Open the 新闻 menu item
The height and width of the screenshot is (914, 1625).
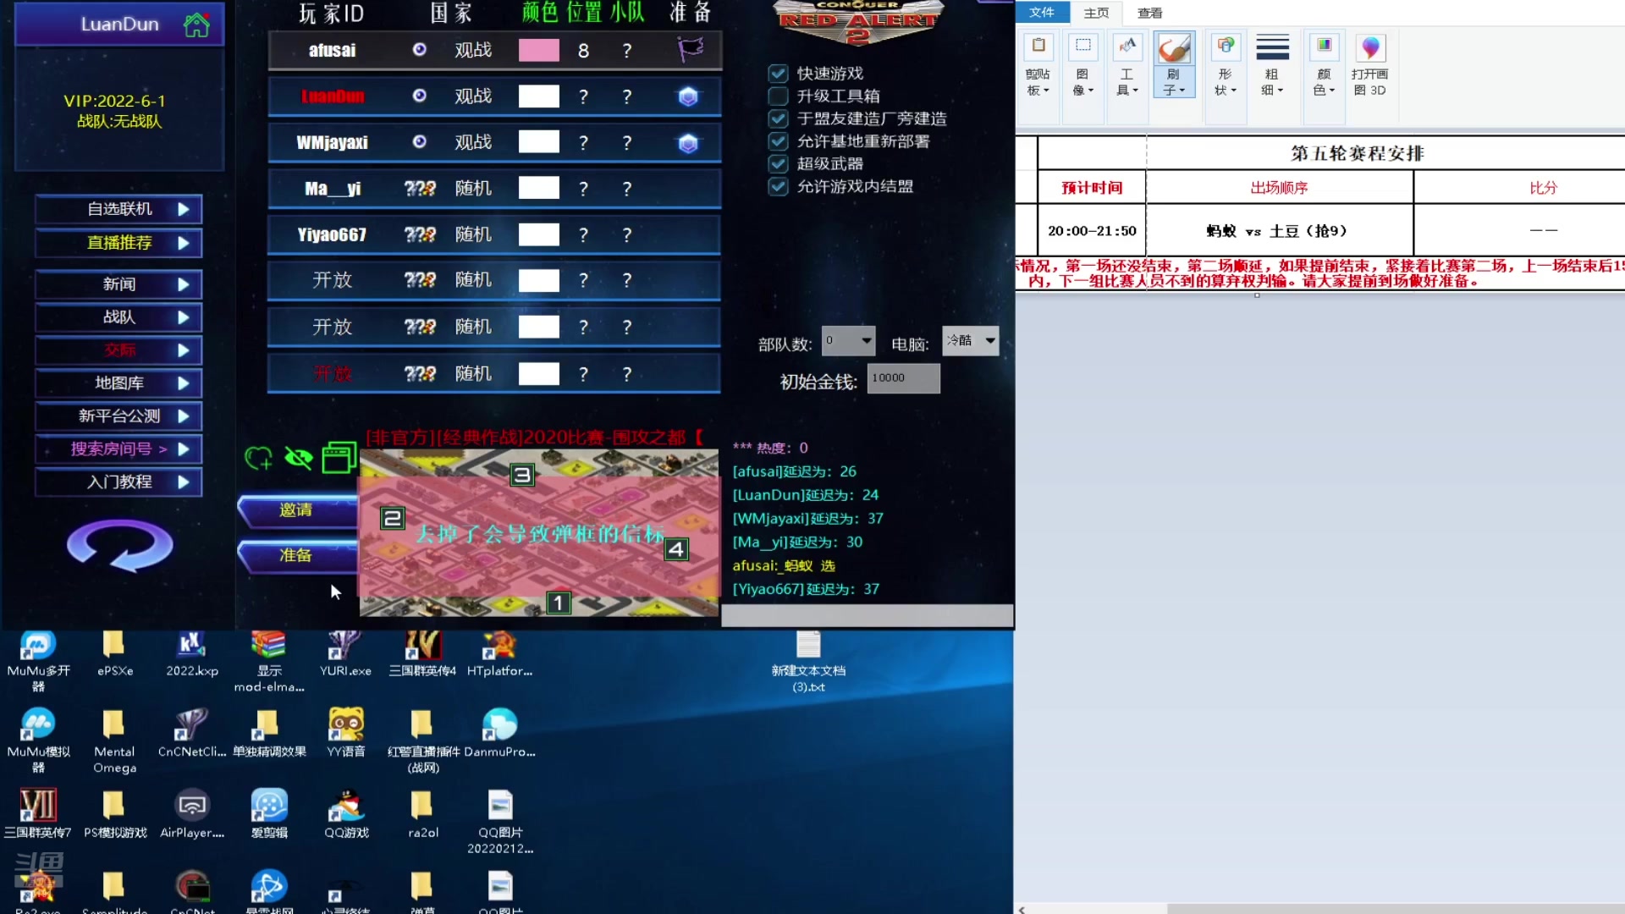[119, 284]
